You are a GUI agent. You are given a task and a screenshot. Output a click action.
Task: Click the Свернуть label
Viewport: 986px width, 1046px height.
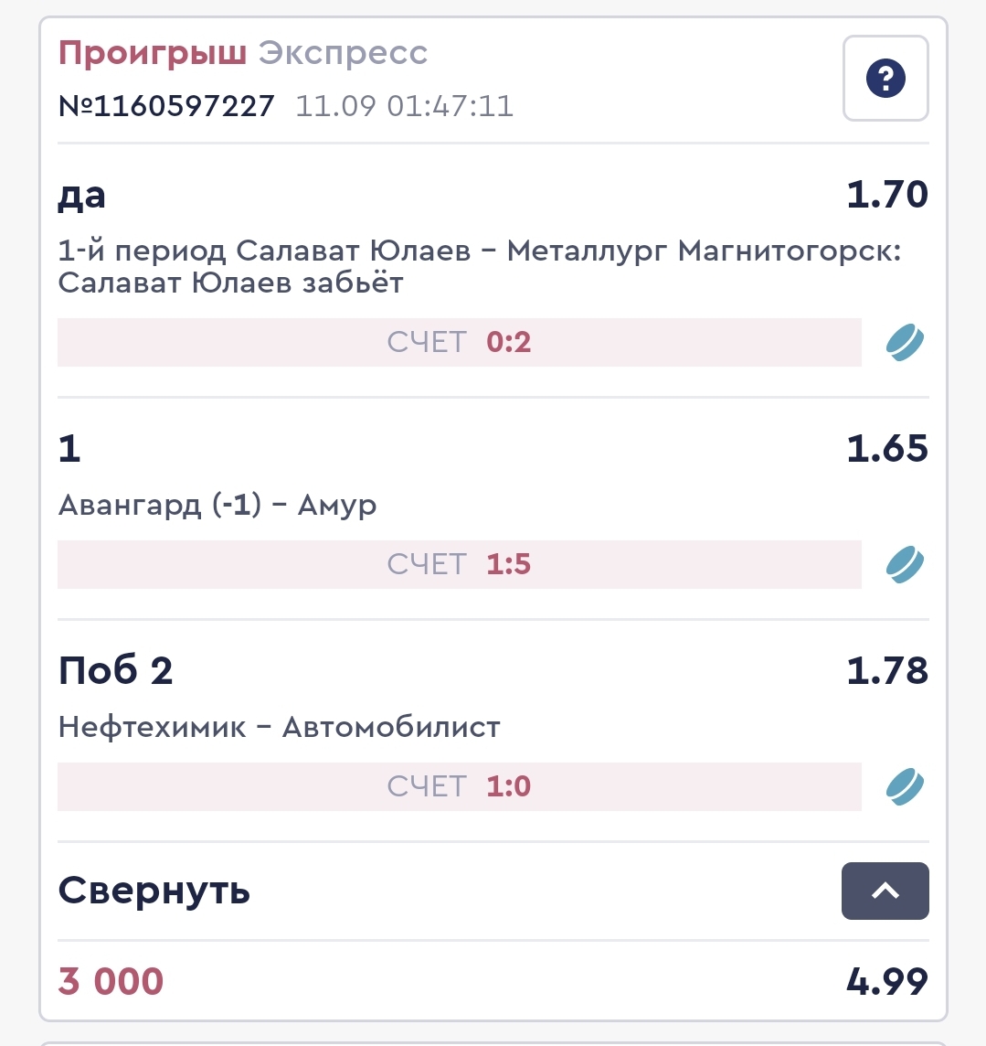click(154, 891)
